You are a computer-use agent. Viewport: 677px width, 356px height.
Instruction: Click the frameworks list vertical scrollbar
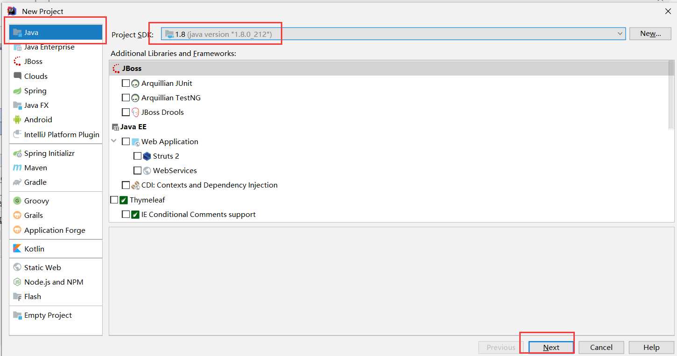pos(671,96)
